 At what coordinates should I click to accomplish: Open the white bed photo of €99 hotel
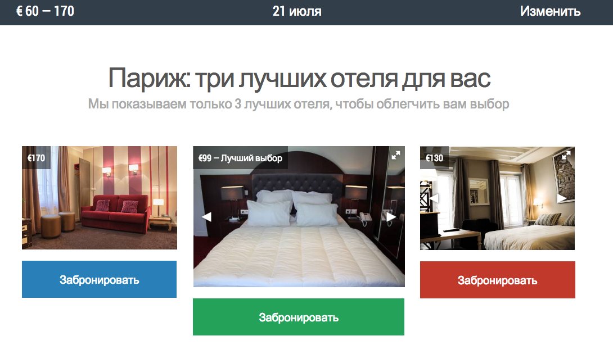click(x=299, y=216)
